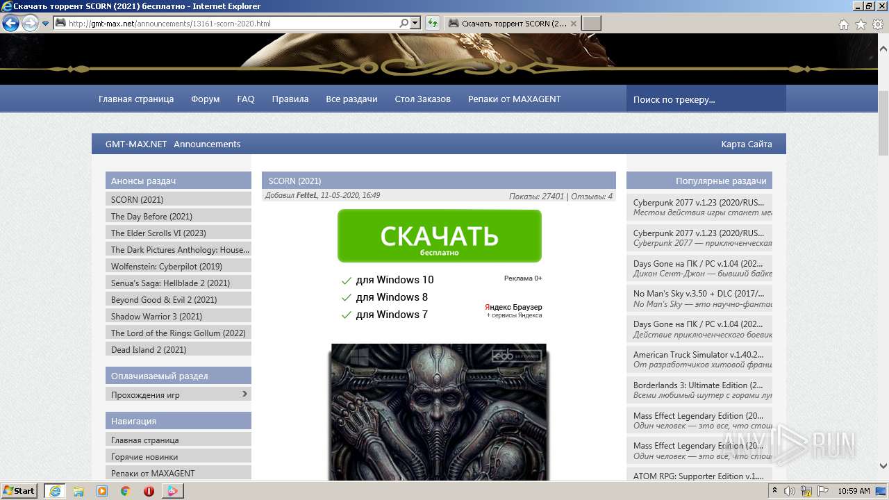The width and height of the screenshot is (889, 500).
Task: Select the SCORN torrent page tab
Action: (x=512, y=24)
